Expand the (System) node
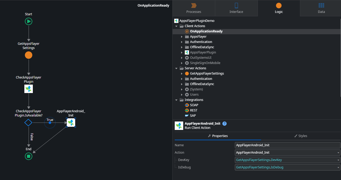The width and height of the screenshot is (341, 180). [x=182, y=89]
